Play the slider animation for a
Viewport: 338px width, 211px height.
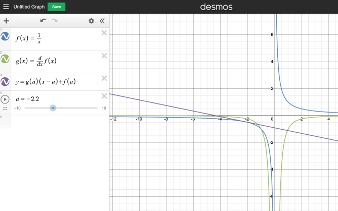pos(6,99)
